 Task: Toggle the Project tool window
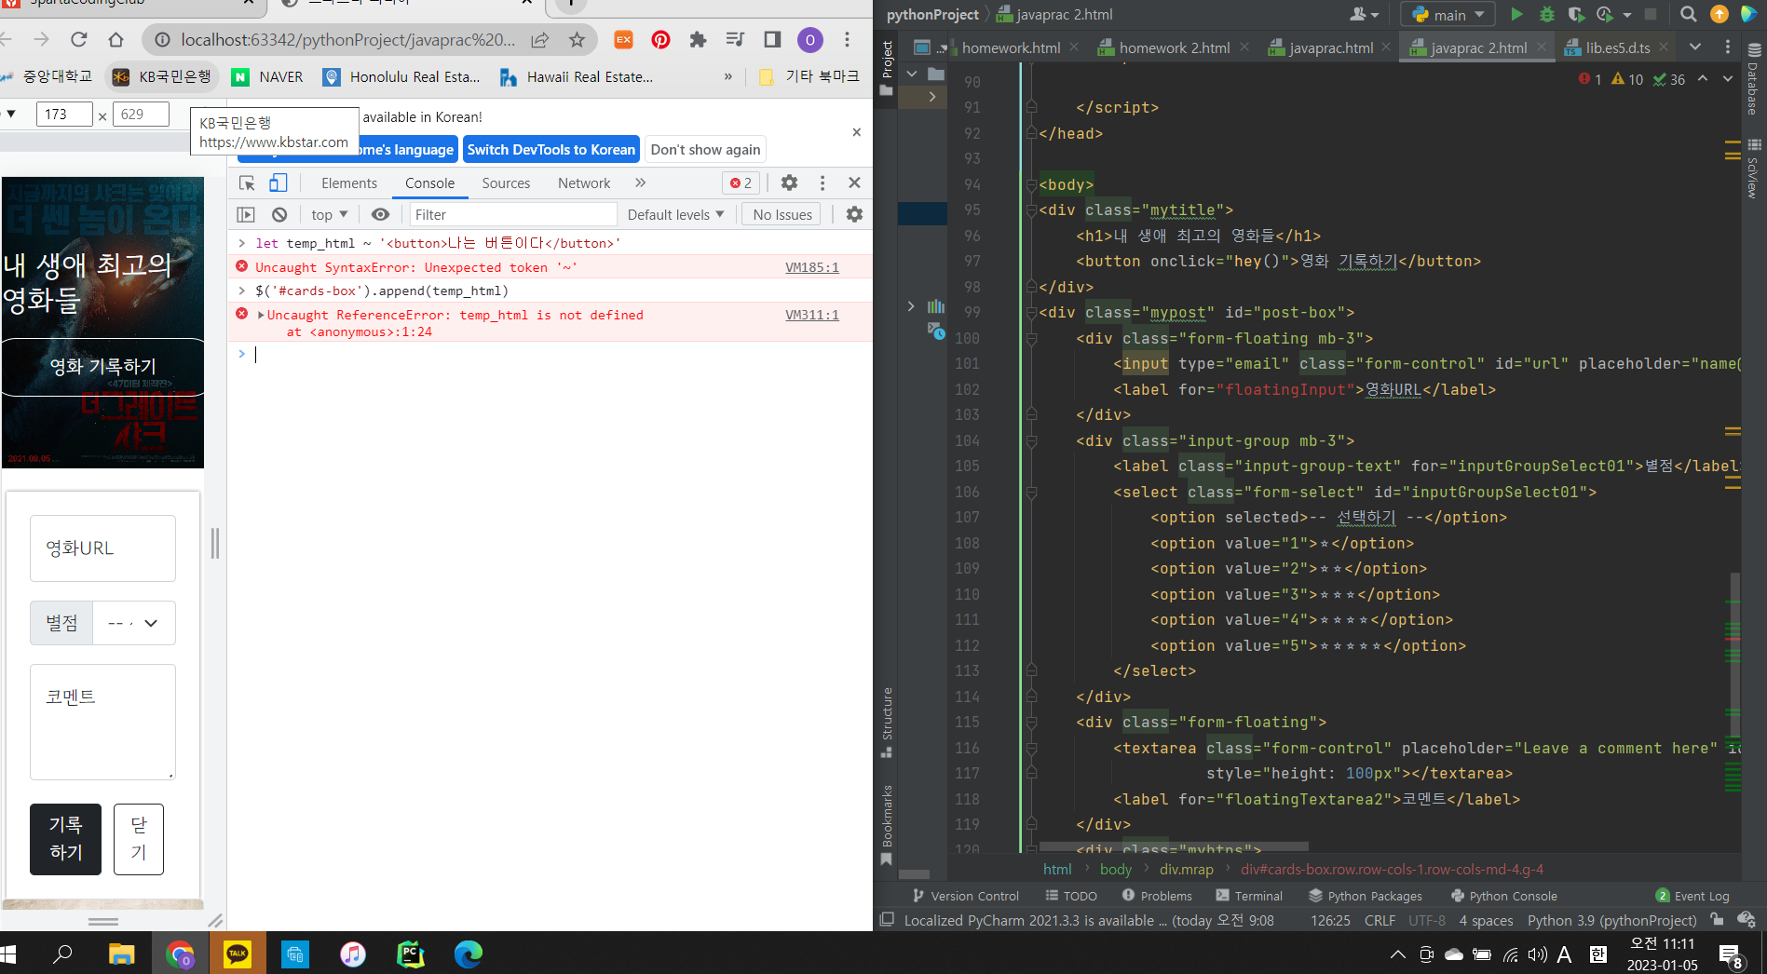pyautogui.click(x=887, y=68)
